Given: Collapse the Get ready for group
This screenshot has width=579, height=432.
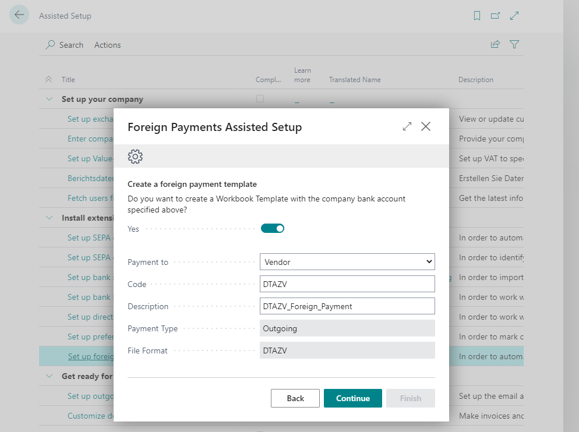Looking at the screenshot, I should 49,376.
